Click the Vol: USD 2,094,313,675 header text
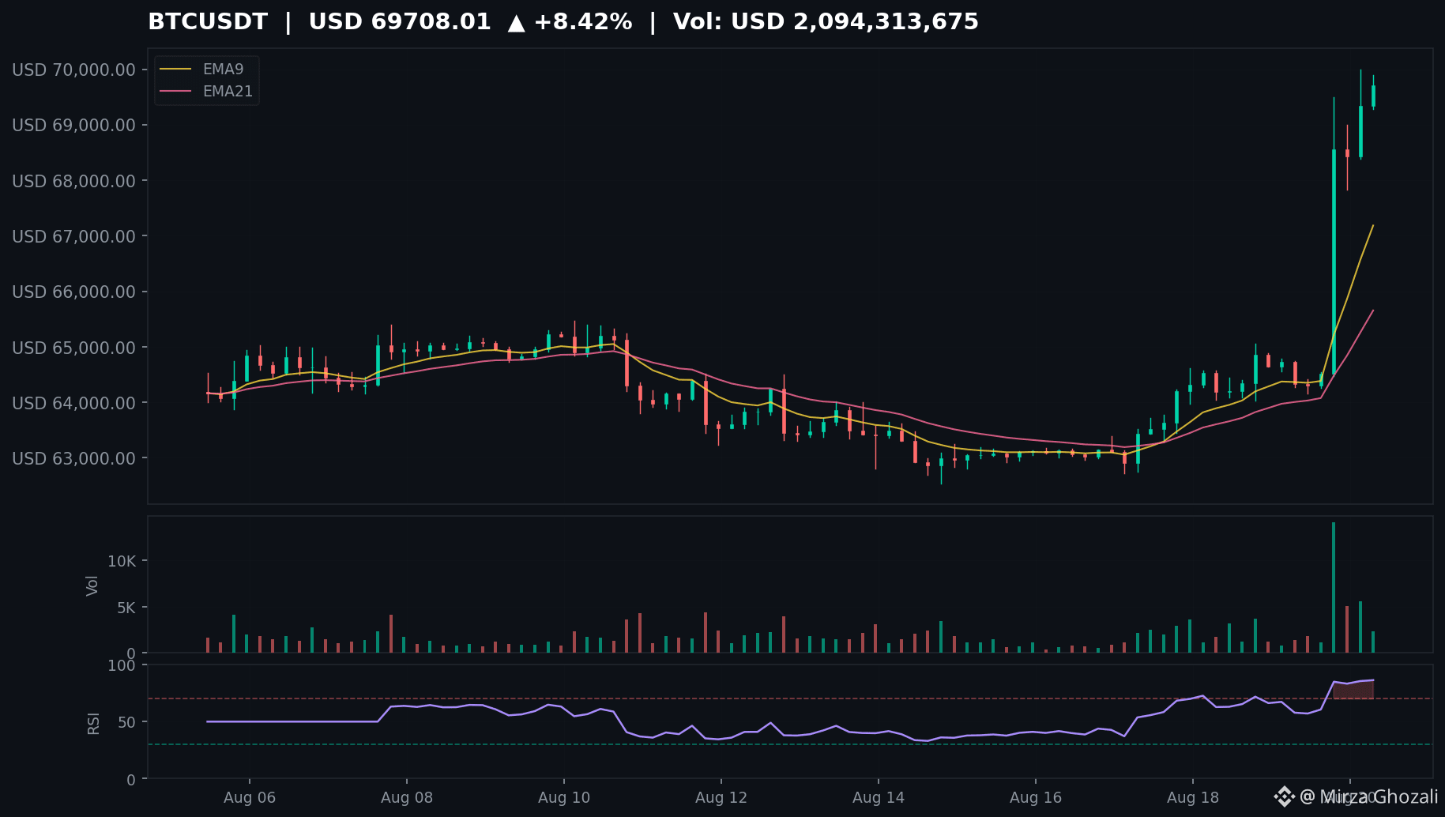 pyautogui.click(x=826, y=21)
